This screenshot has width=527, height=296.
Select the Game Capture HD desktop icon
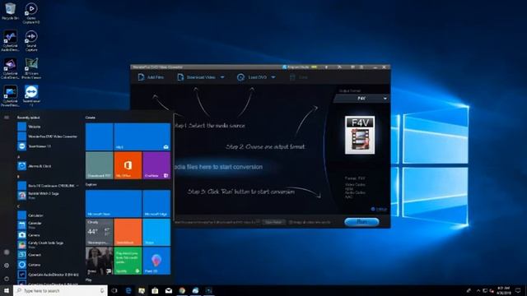[x=31, y=13]
